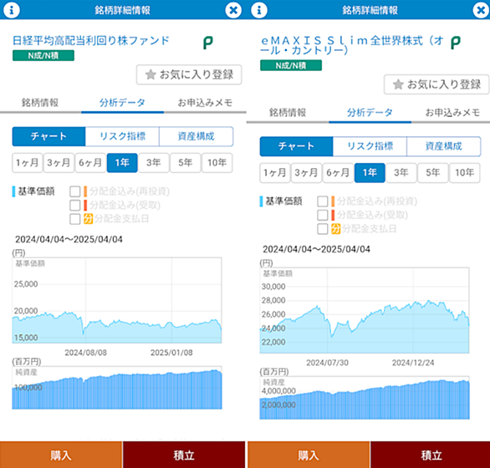Set left chart period to 3ヶ月
The image size is (490, 468).
[x=59, y=163]
